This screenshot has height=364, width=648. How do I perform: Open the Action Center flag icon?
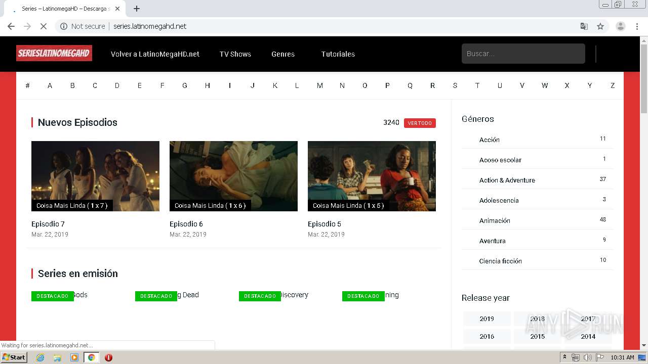(x=600, y=357)
